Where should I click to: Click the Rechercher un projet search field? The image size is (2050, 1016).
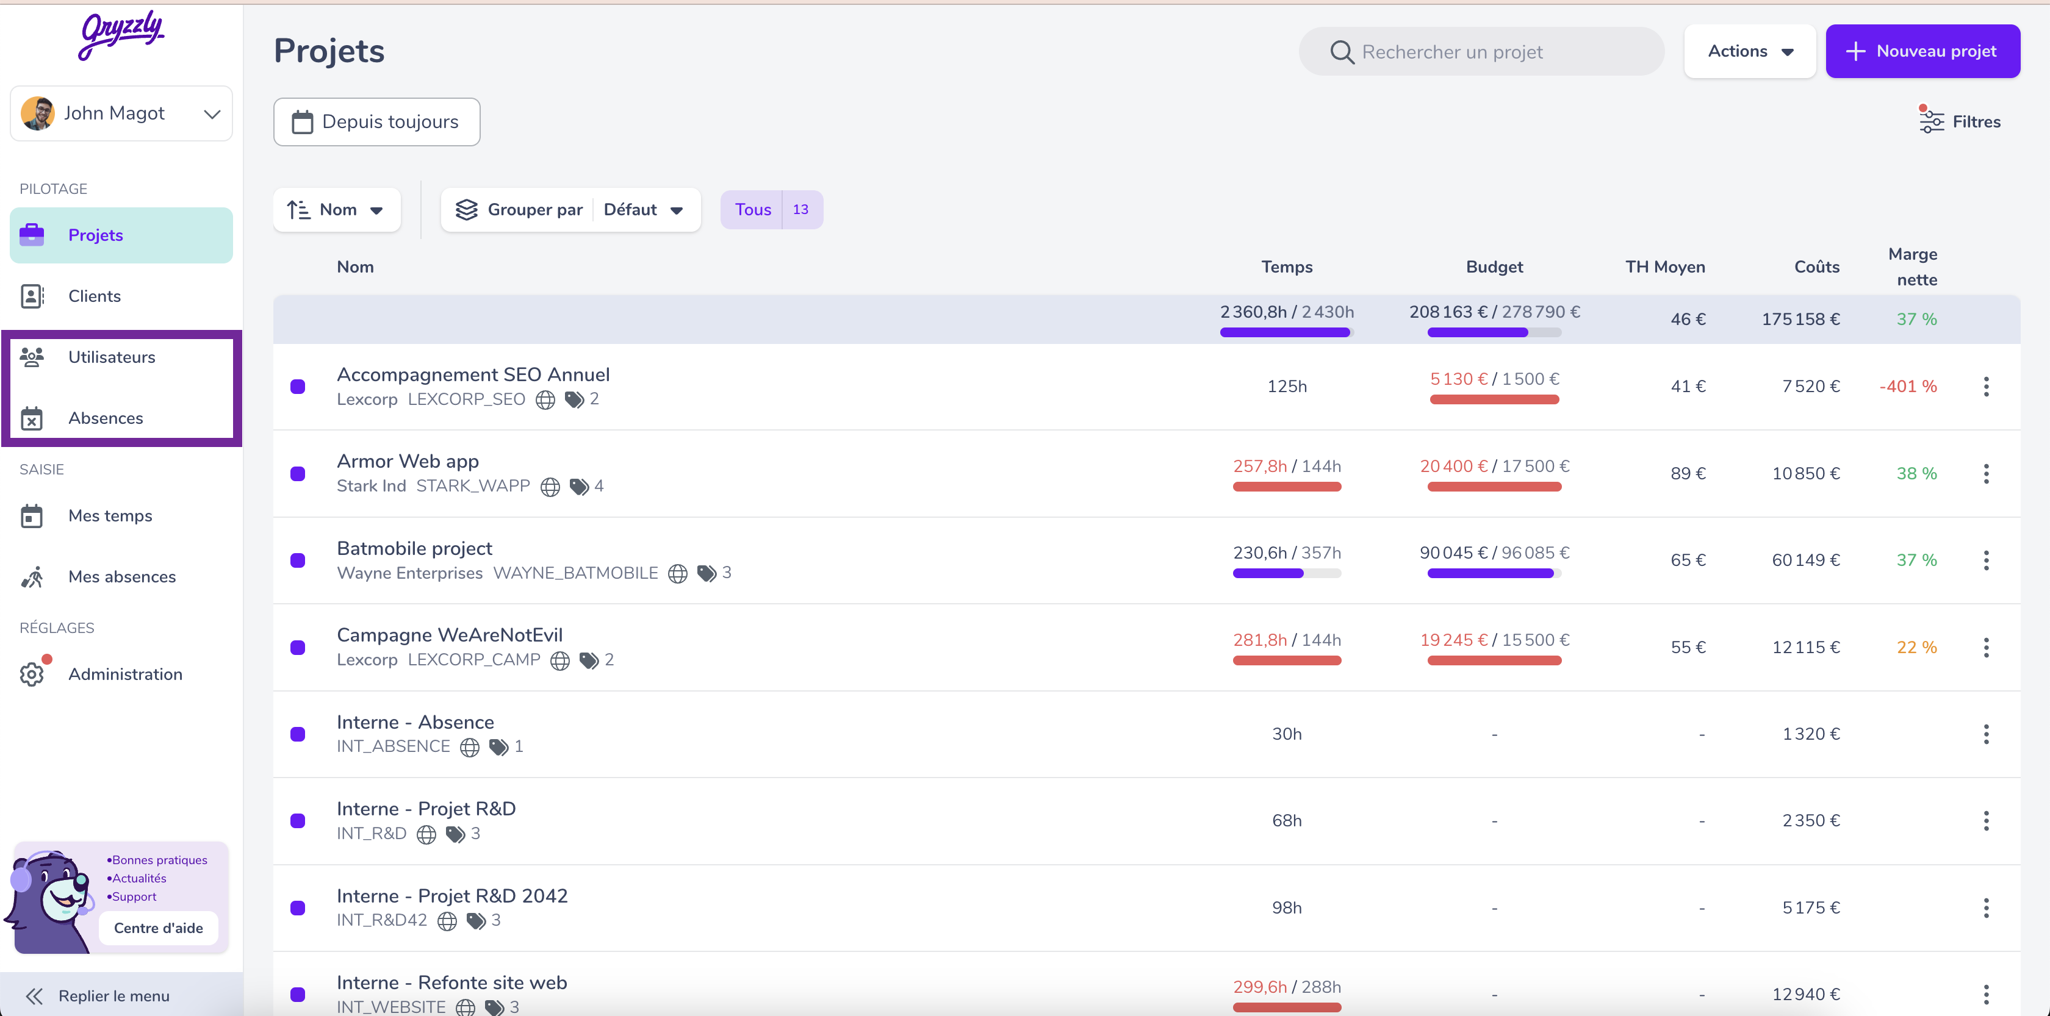pyautogui.click(x=1481, y=52)
